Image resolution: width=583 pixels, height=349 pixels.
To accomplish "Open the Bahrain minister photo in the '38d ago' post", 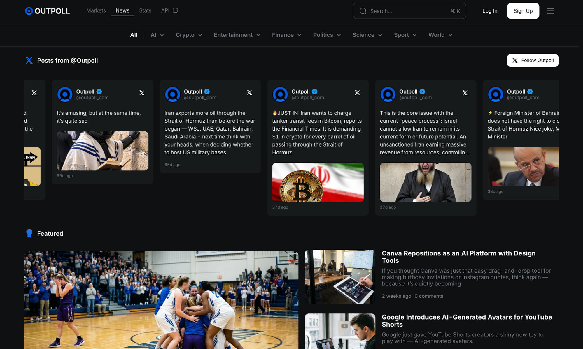I will pyautogui.click(x=523, y=166).
